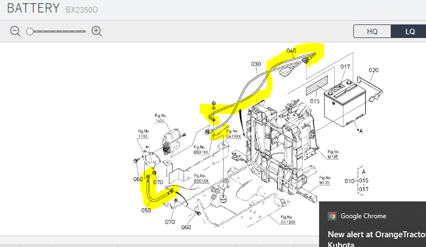
Task: Click 015 label under the hatched decal
Action: tap(315, 102)
